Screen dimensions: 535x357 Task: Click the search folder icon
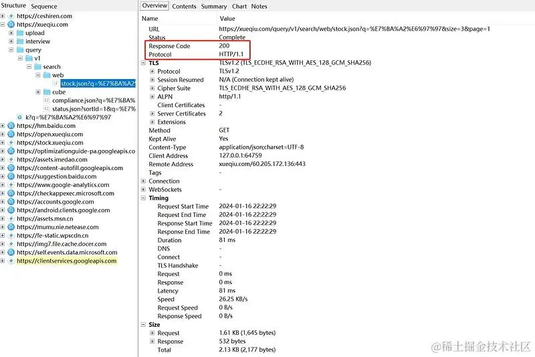click(38, 66)
